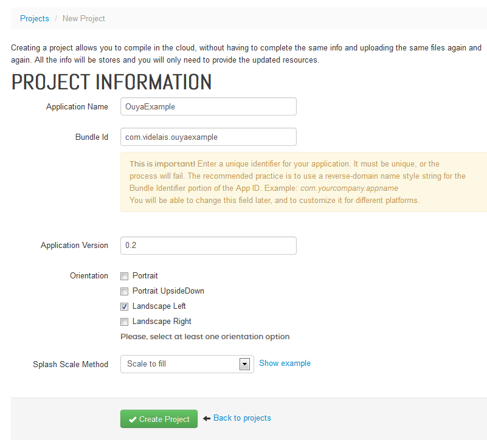487x448 pixels.
Task: Click the arrow on the Scale to fill combo box
Action: [x=244, y=364]
